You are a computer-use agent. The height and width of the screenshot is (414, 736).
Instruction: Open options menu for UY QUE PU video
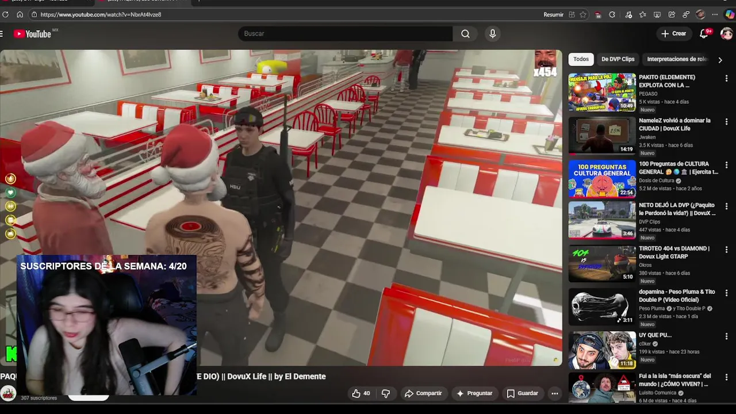[726, 336]
